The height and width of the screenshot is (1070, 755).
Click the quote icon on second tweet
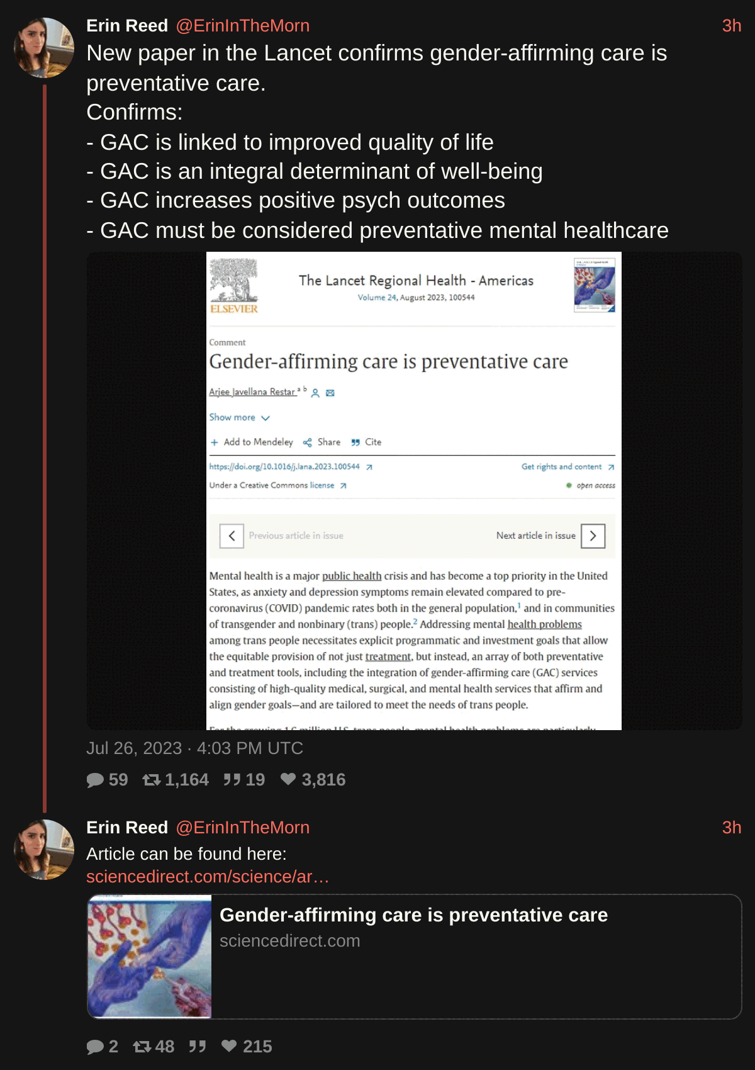(198, 1047)
